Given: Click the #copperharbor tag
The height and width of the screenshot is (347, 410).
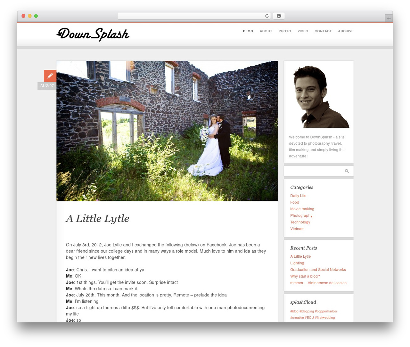Looking at the screenshot, I should click(326, 311).
